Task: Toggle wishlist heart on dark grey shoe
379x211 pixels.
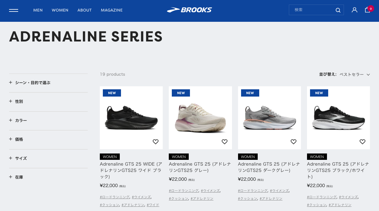Action: point(293,142)
